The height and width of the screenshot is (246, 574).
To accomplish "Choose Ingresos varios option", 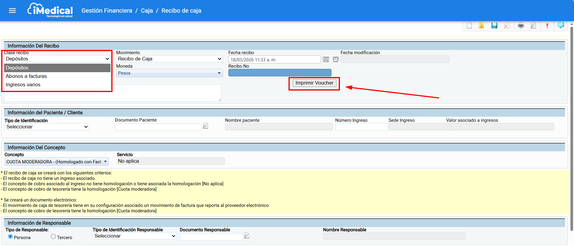I will pos(23,85).
